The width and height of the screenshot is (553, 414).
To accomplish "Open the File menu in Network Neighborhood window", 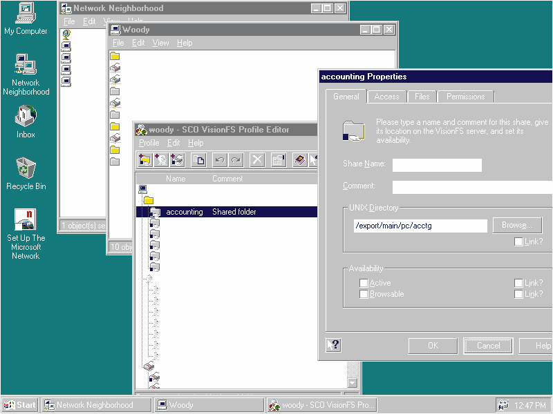I will 69,21.
